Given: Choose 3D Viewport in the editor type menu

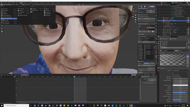Looking at the screenshot, I should [9, 9].
